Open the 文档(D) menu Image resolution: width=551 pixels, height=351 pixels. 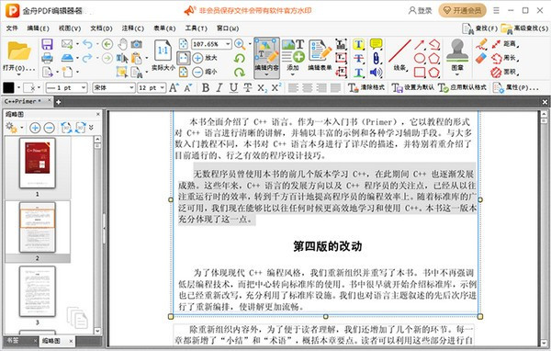pyautogui.click(x=101, y=28)
